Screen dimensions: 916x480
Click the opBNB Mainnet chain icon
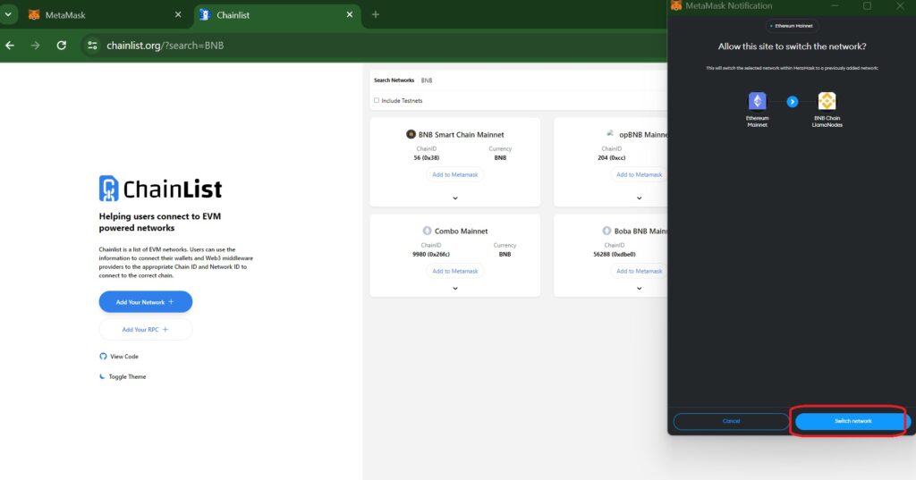[610, 134]
